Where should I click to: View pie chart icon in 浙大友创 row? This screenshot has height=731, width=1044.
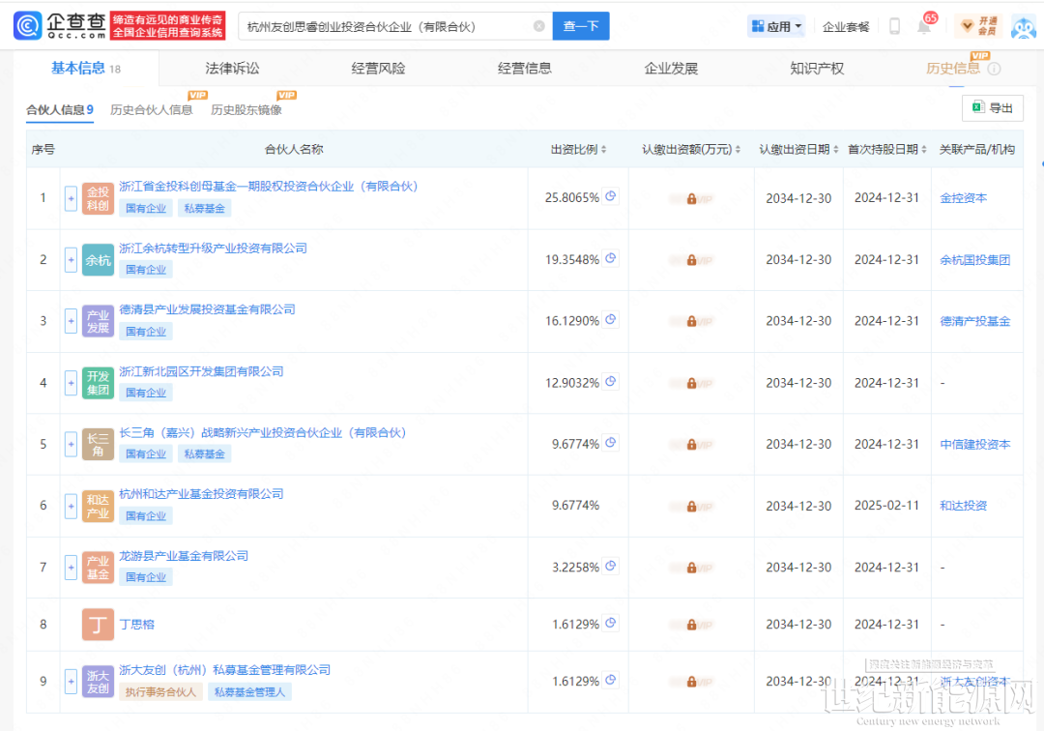(x=611, y=680)
